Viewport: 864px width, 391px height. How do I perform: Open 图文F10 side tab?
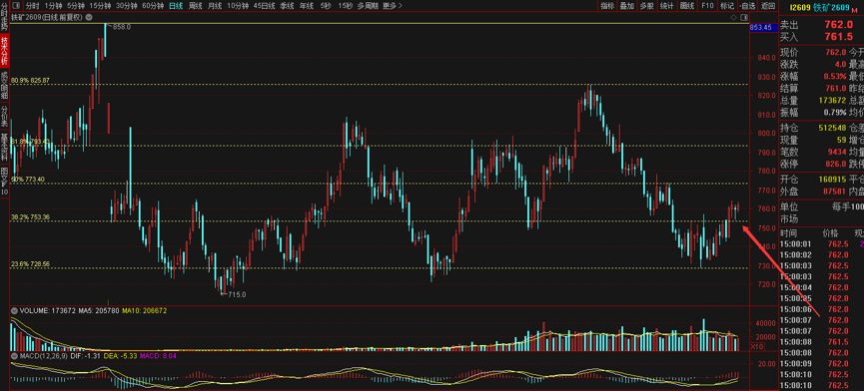click(4, 181)
